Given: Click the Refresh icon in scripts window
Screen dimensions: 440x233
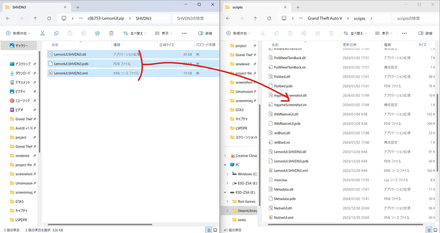Looking at the screenshot, I should (269, 18).
